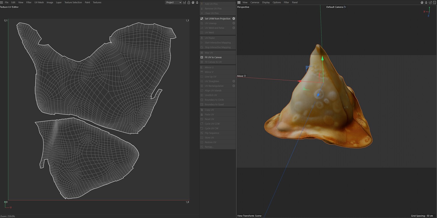The width and height of the screenshot is (437, 218).
Task: Click the Fit UV to Canvas button
Action: point(218,57)
